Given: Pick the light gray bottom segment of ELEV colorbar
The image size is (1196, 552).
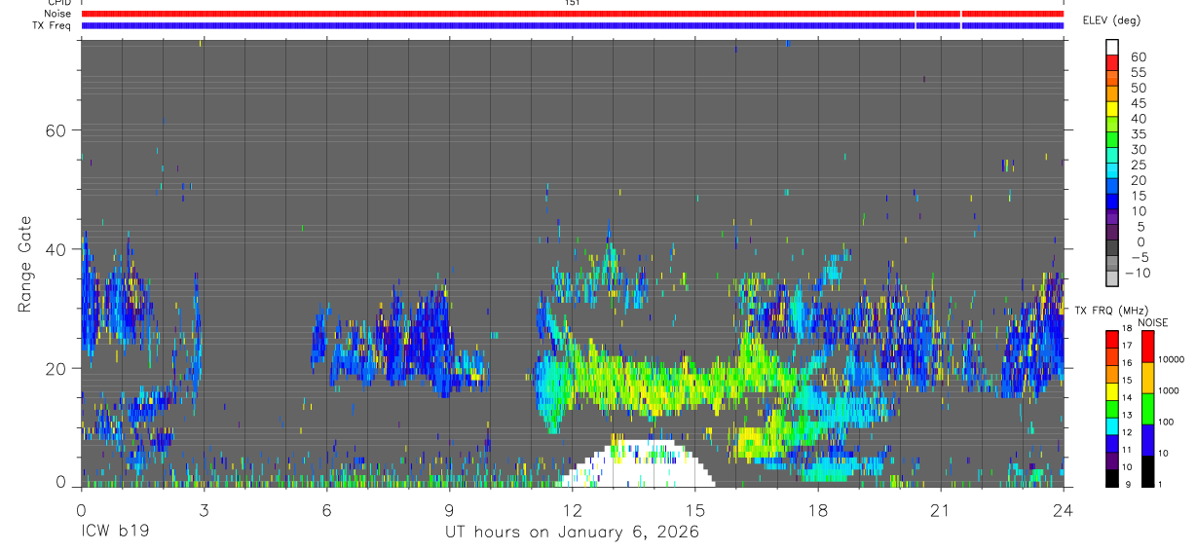Looking at the screenshot, I should [x=1112, y=279].
